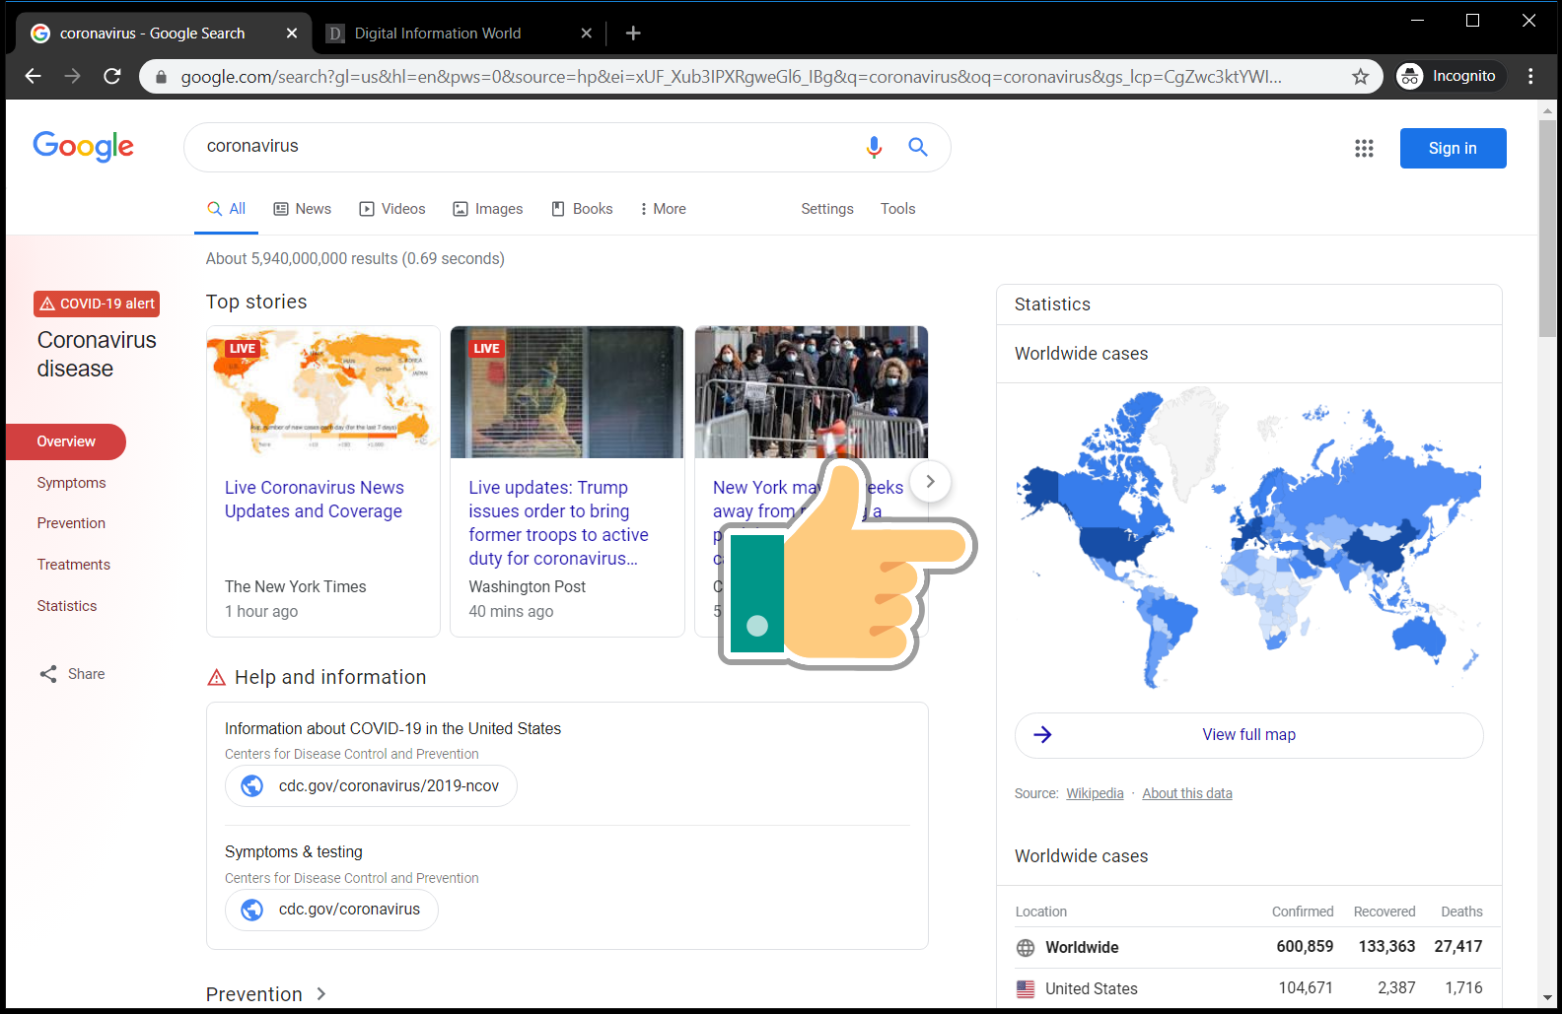1562x1014 pixels.
Task: Bookmark this page with the star icon
Action: (1361, 76)
